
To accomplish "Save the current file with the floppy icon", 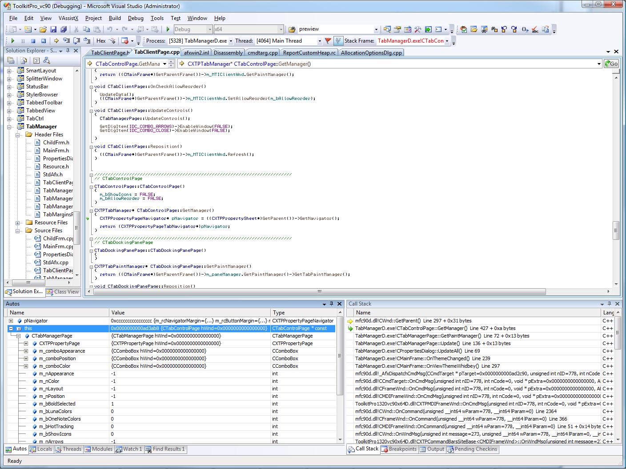I will tap(53, 29).
